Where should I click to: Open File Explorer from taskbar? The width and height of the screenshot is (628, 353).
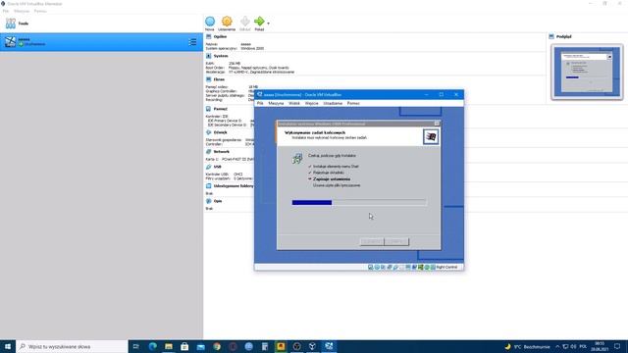(169, 346)
